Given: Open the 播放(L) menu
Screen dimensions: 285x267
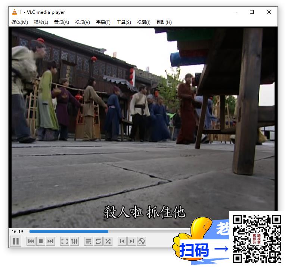Looking at the screenshot, I should pyautogui.click(x=41, y=22).
